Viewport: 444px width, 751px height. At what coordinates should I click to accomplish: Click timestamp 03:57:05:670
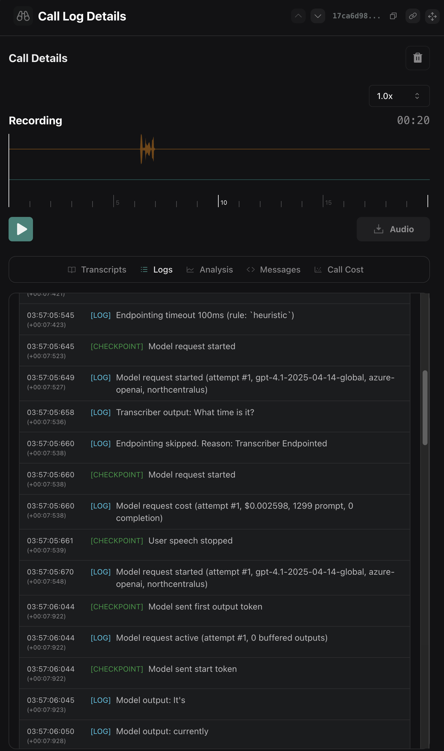pyautogui.click(x=50, y=572)
